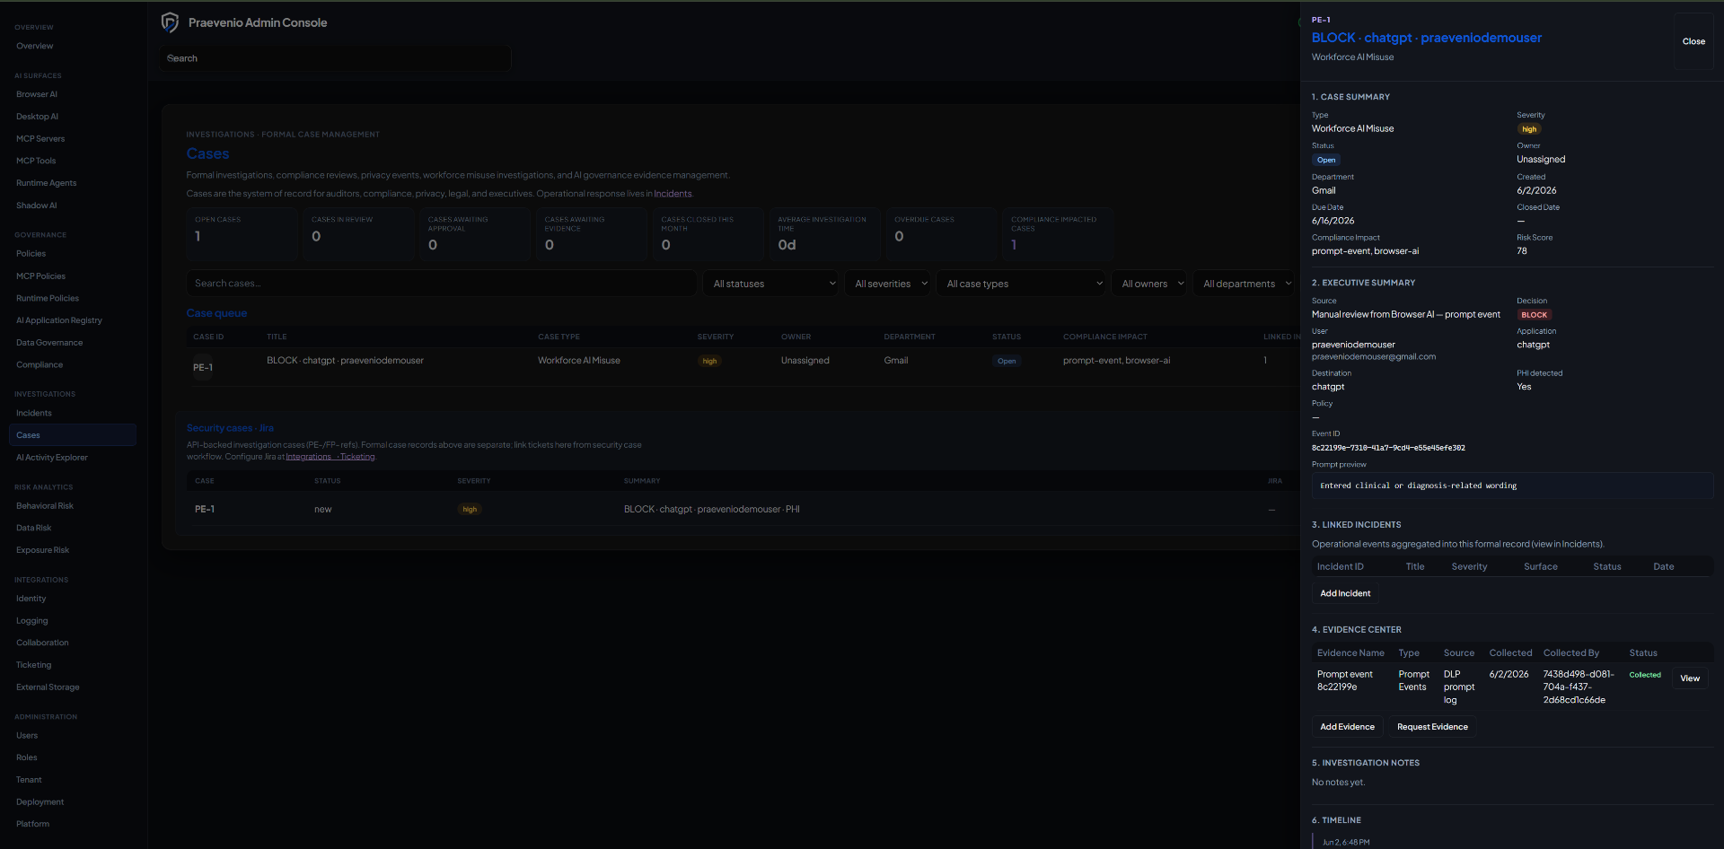Screen dimensions: 1724x849
Task: Open Collaboration integrations page
Action: coord(42,643)
